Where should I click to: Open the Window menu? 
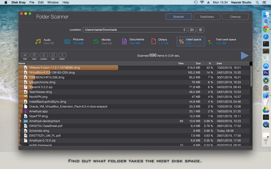[x=53, y=2]
